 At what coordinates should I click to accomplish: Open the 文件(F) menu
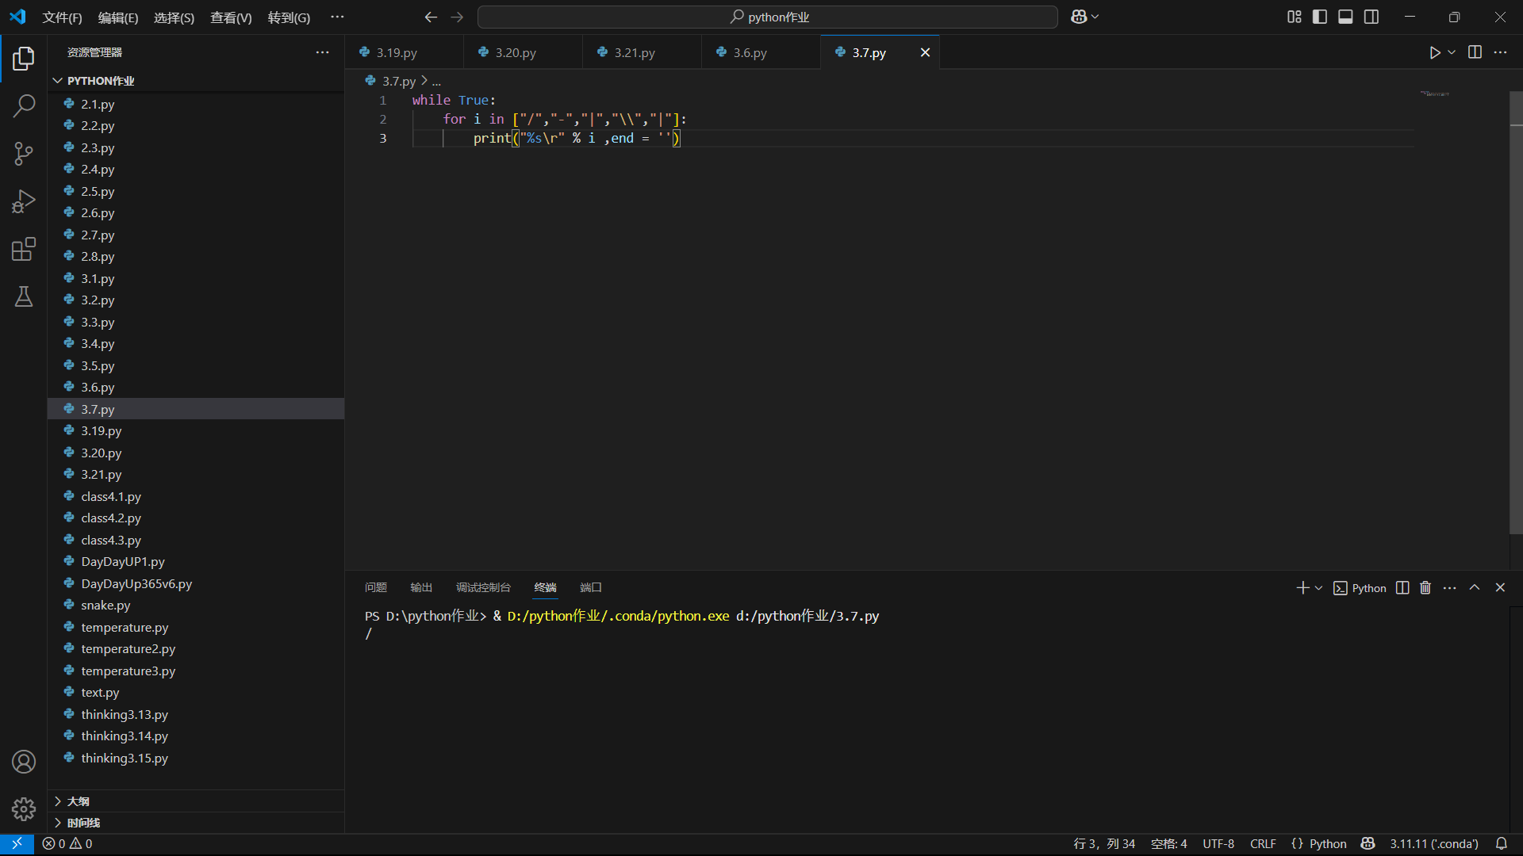coord(62,17)
